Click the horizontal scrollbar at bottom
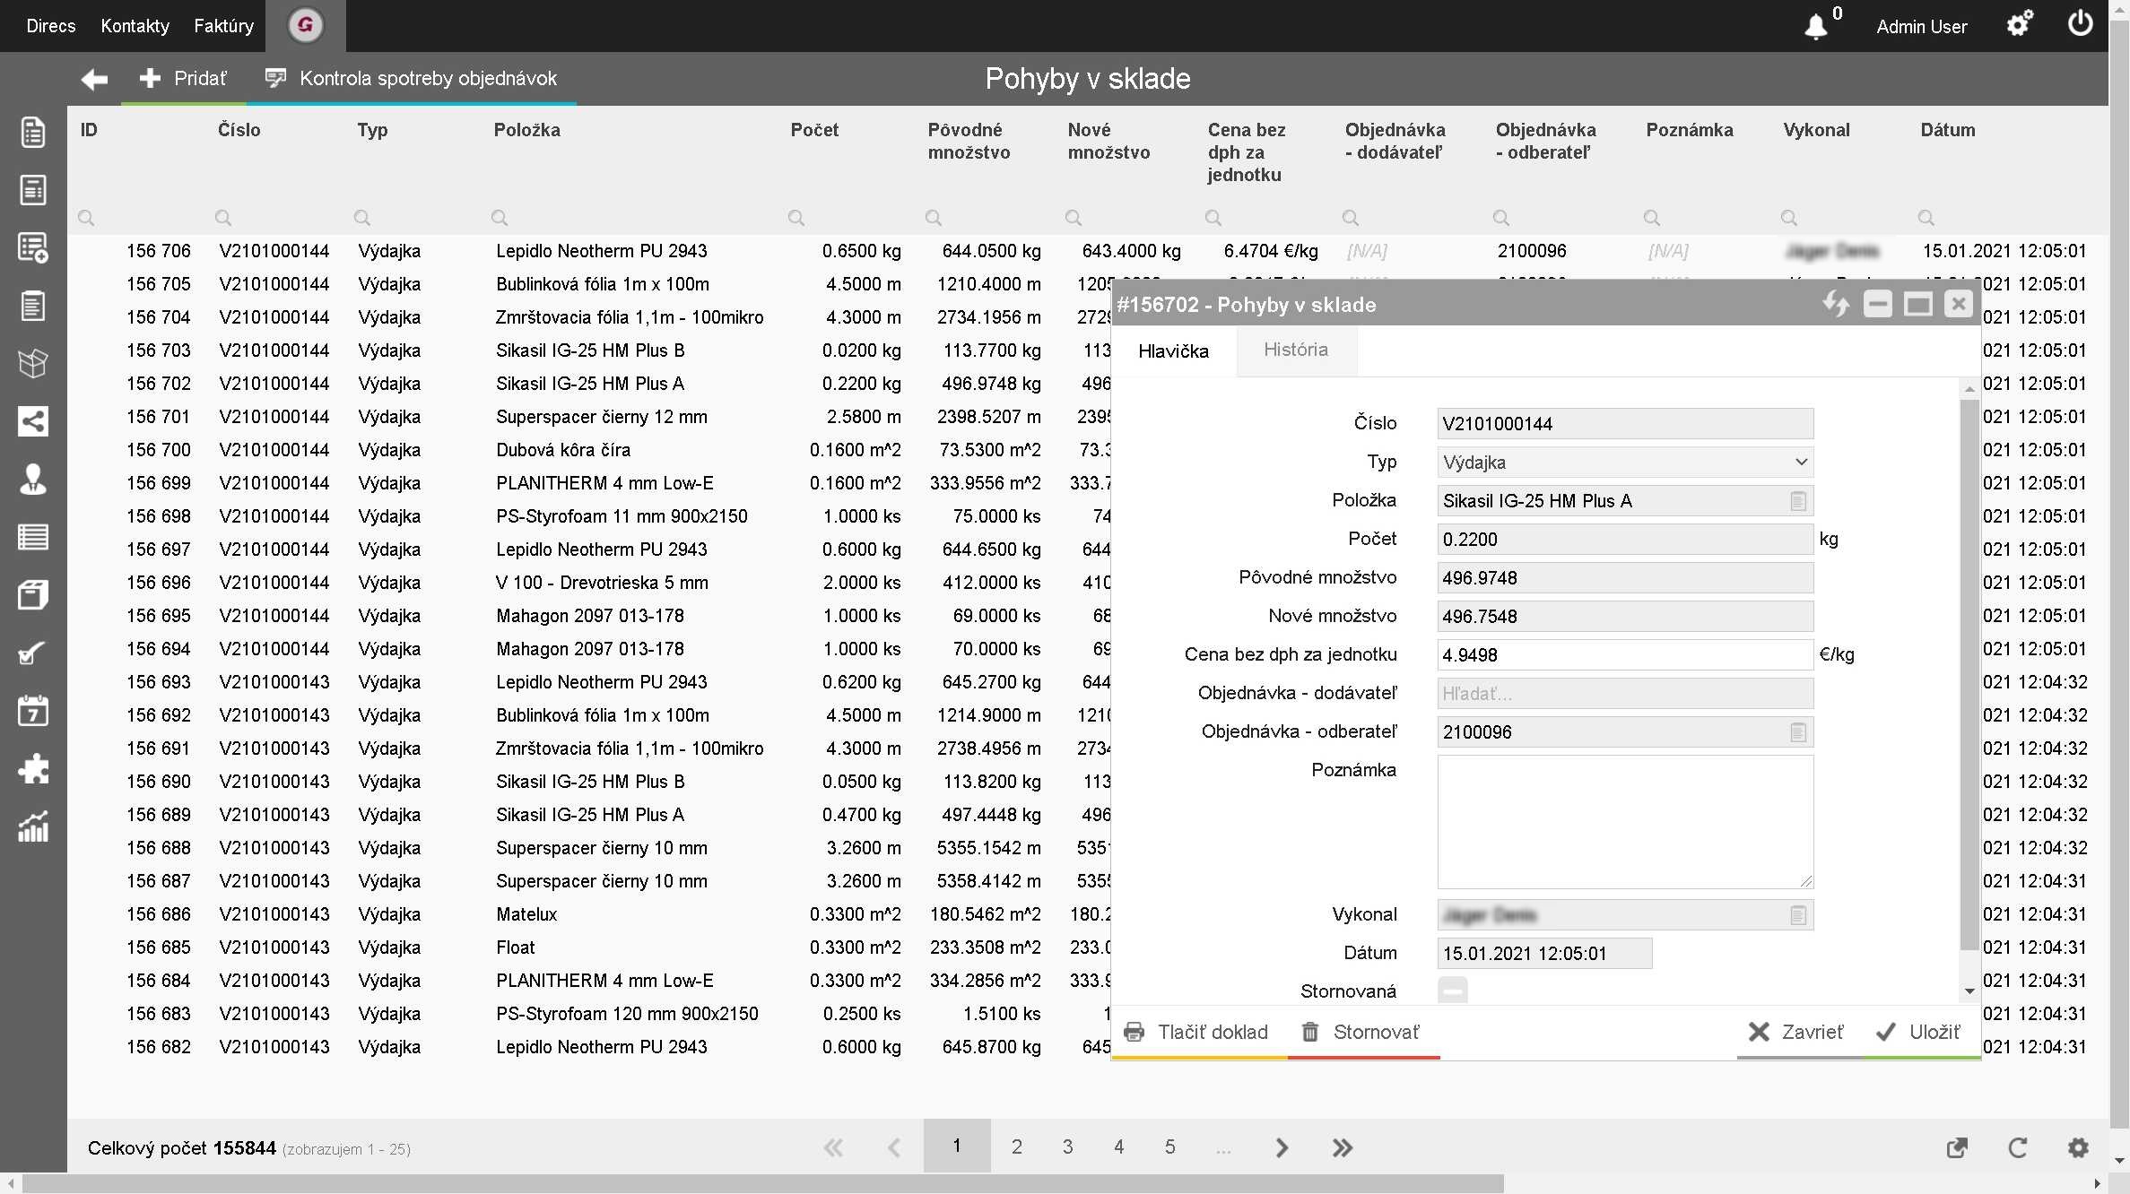 762,1184
